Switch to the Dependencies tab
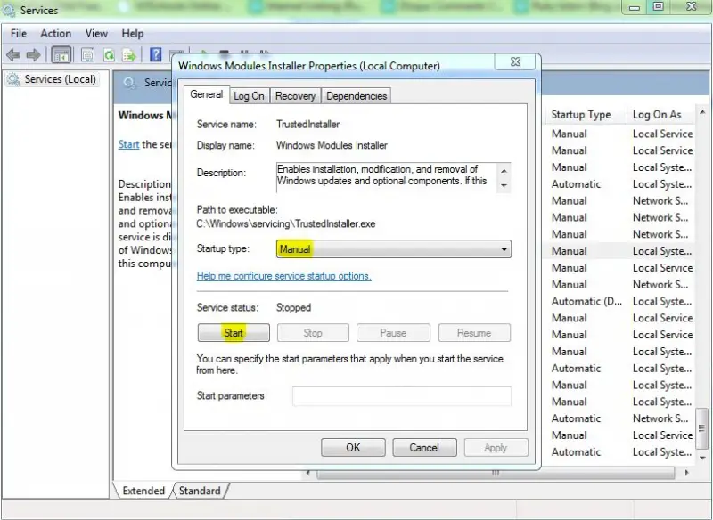This screenshot has width=713, height=520. 356,96
